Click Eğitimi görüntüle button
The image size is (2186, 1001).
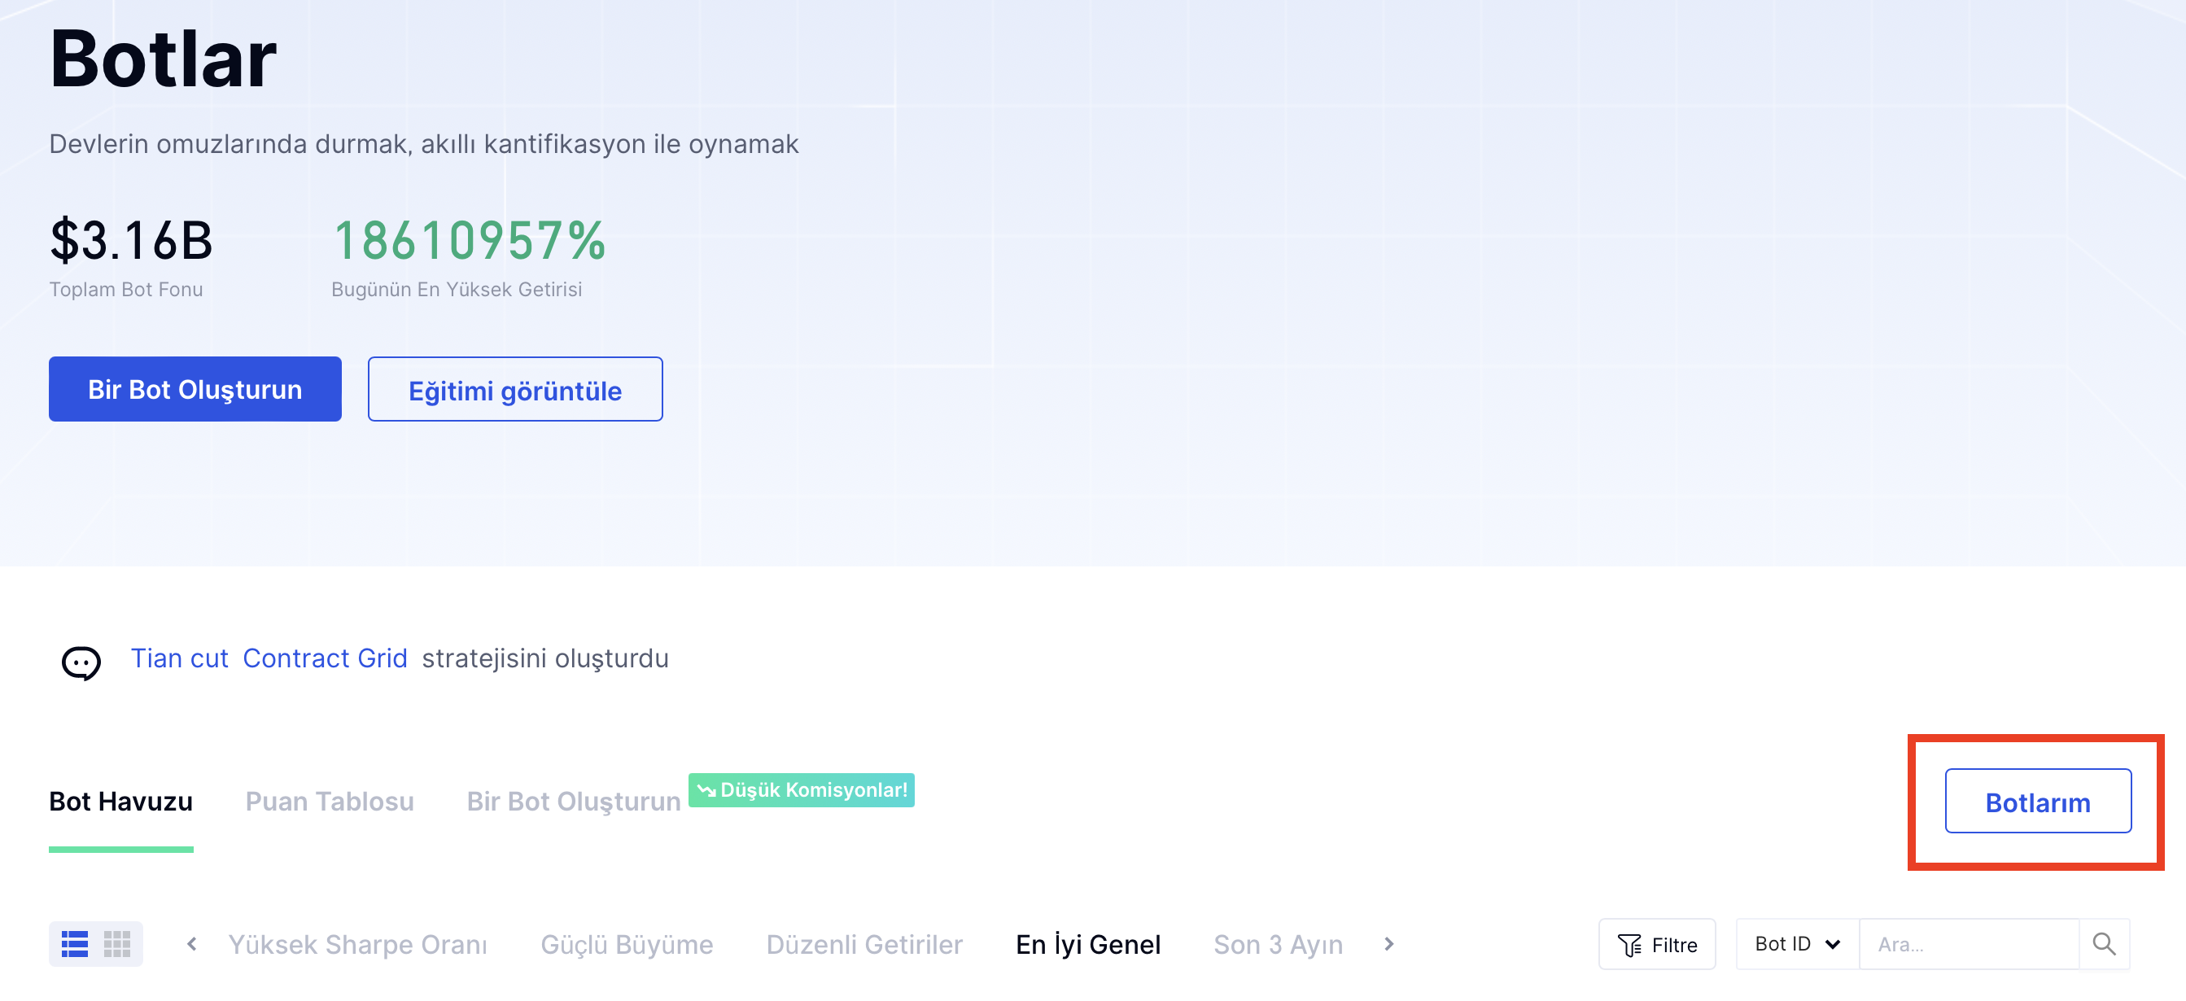coord(515,389)
